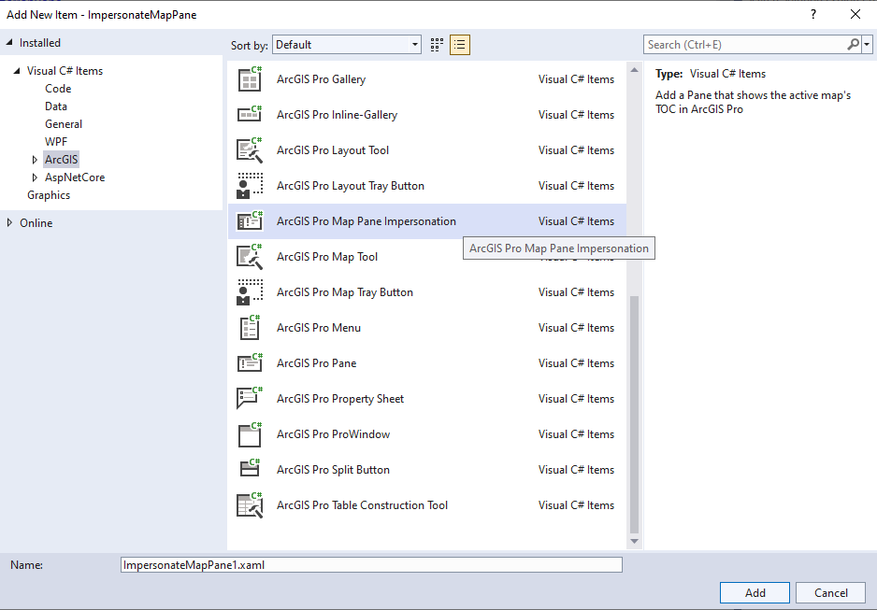Image resolution: width=877 pixels, height=610 pixels.
Task: Click the Add button
Action: (754, 592)
